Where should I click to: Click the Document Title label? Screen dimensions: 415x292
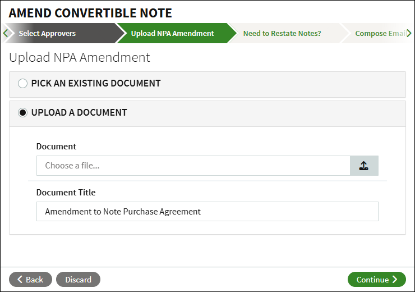pos(66,193)
